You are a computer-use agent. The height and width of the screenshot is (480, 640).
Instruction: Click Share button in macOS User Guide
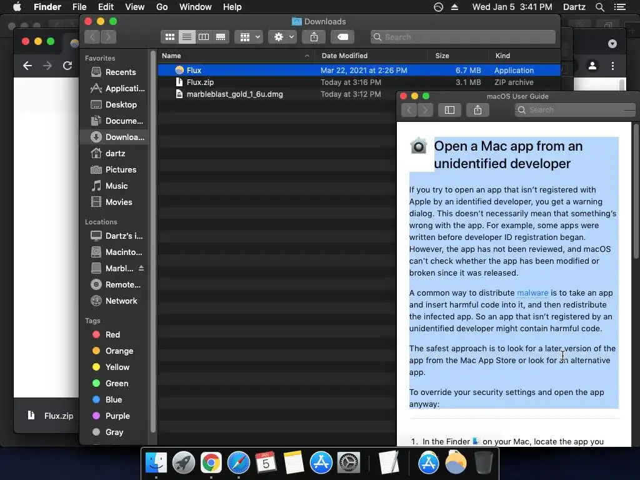[x=477, y=110]
